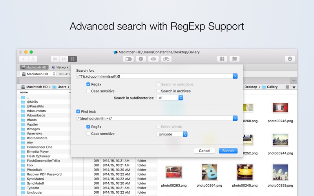The width and height of the screenshot is (314, 196).
Task: Open Quick Look eye button
Action: [153, 59]
